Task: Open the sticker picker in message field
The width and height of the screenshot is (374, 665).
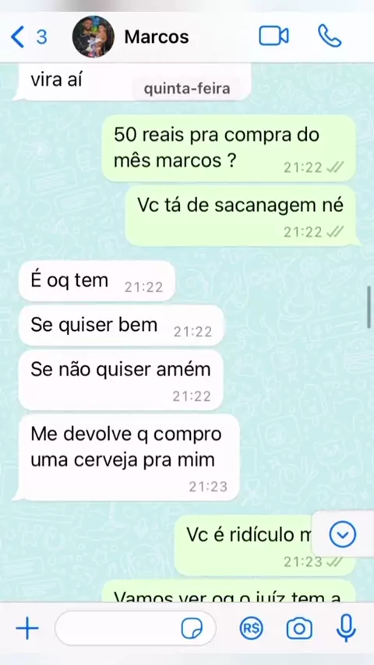Action: (192, 628)
